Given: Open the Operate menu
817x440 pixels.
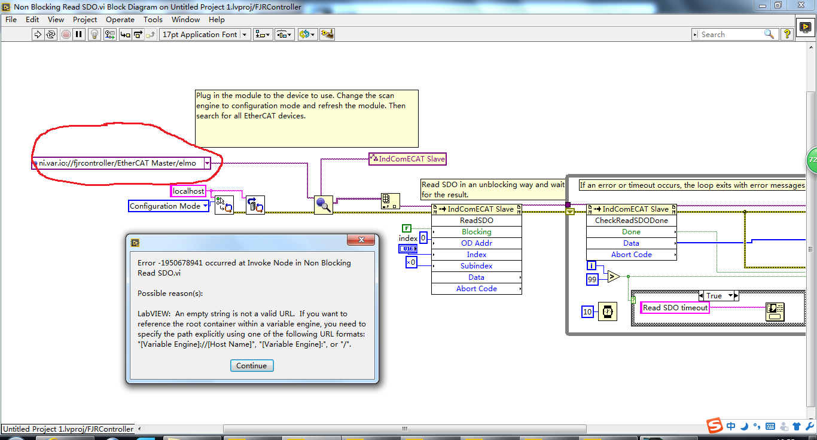Looking at the screenshot, I should click(x=120, y=20).
